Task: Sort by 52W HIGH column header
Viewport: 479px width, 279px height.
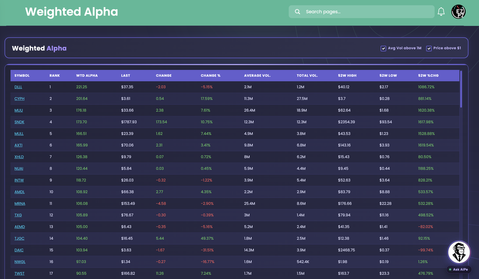Action: [x=347, y=75]
